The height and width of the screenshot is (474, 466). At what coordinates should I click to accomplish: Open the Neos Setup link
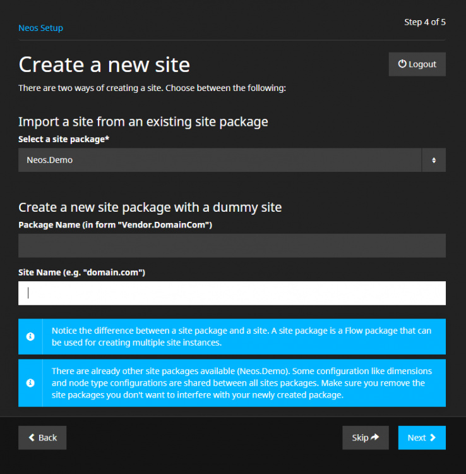pyautogui.click(x=41, y=28)
